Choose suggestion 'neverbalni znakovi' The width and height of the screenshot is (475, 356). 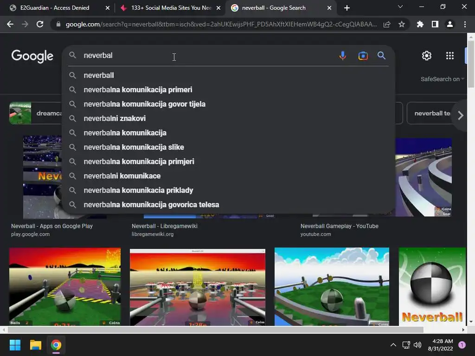(x=228, y=118)
